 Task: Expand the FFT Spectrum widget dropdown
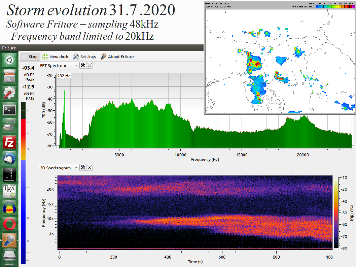click(x=76, y=66)
